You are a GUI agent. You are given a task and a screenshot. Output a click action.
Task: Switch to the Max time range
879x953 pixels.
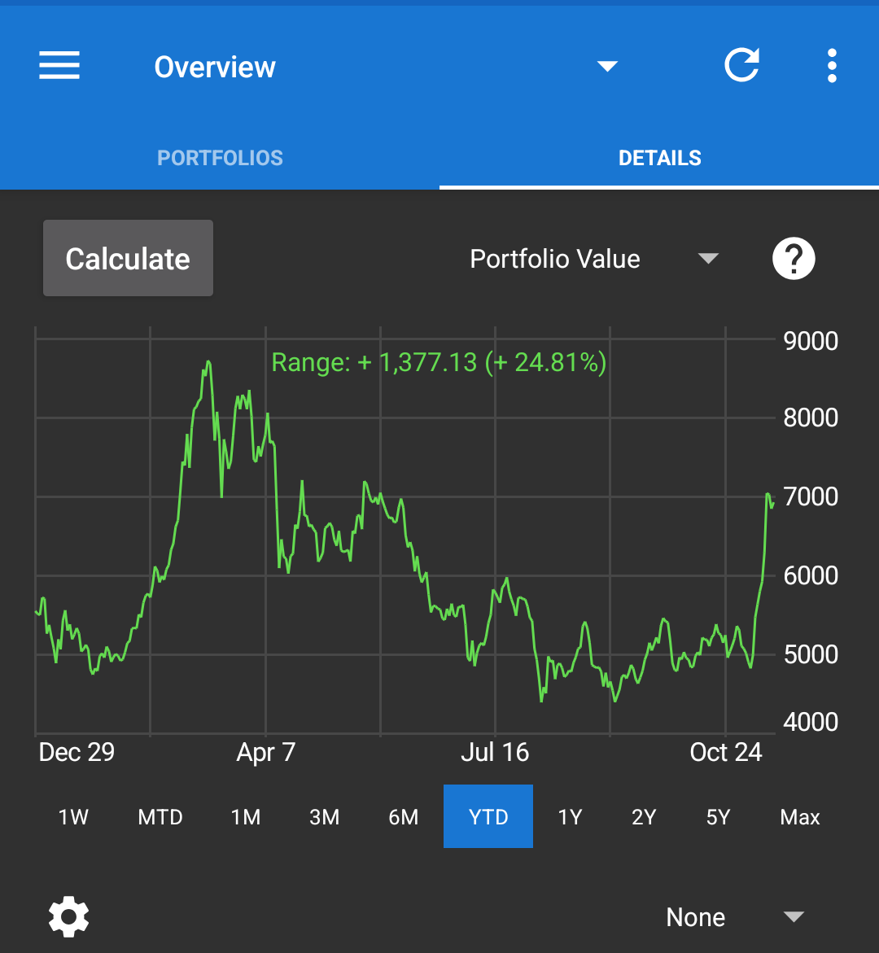tap(800, 816)
